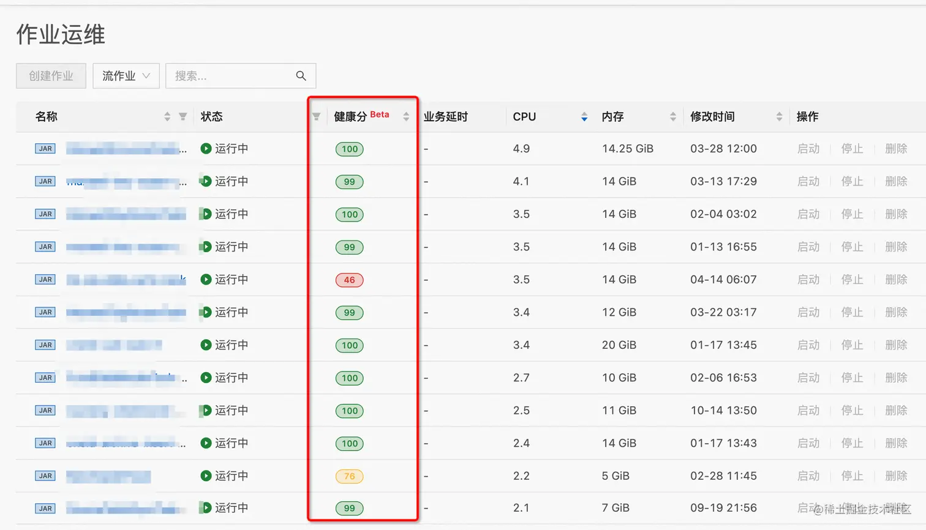Click JAR icon in the 12 GiB row
The image size is (926, 530).
[45, 312]
